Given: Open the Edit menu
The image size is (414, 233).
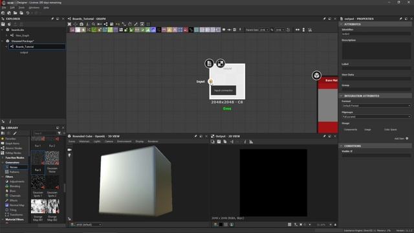Looking at the screenshot, I should (12, 8).
